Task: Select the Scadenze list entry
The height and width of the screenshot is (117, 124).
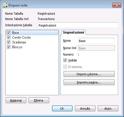Action: tap(32, 42)
